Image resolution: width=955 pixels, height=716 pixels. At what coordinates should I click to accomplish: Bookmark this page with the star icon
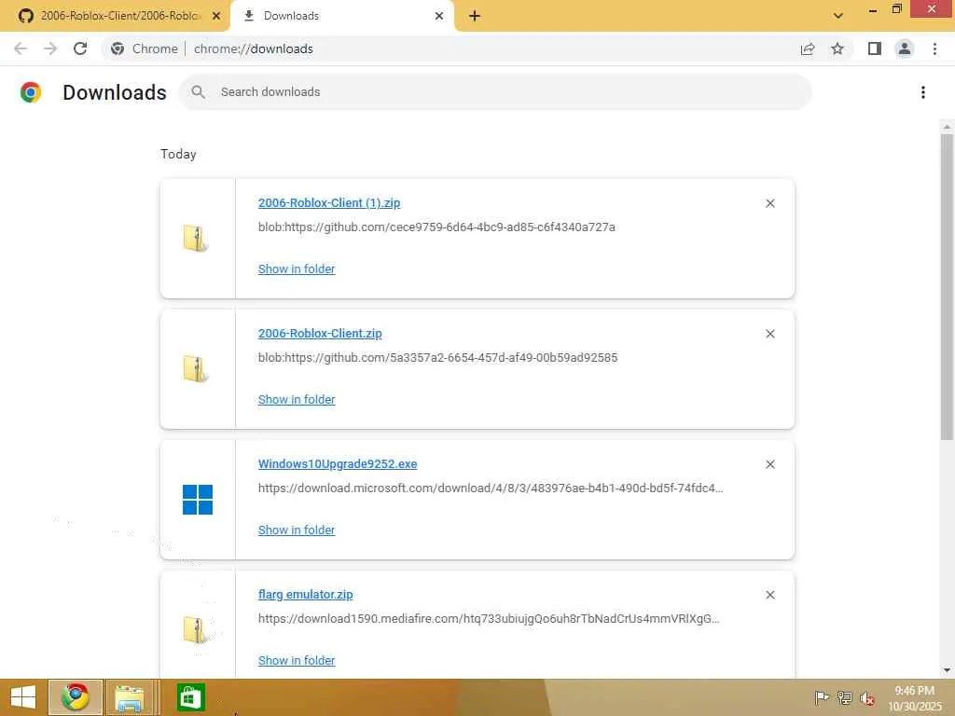[837, 48]
